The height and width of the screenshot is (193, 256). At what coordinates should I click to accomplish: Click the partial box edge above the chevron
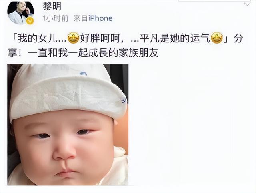pos(215,1)
